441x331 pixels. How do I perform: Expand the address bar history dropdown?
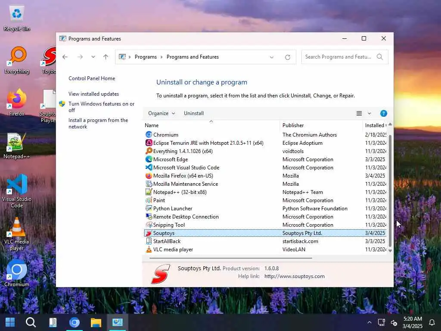click(x=272, y=57)
